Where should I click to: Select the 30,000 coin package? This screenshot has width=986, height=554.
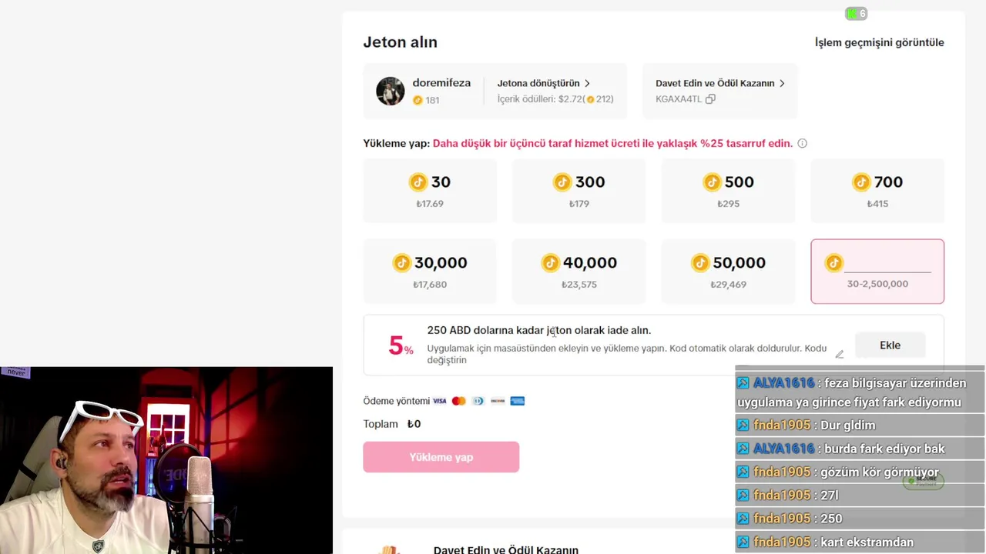pos(430,272)
